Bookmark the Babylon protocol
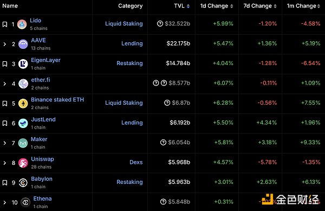 5,183
